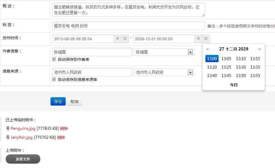Screen dimensions: 275x168
Task: Toggle auto-save to author library checkbox
Action: (x=54, y=59)
